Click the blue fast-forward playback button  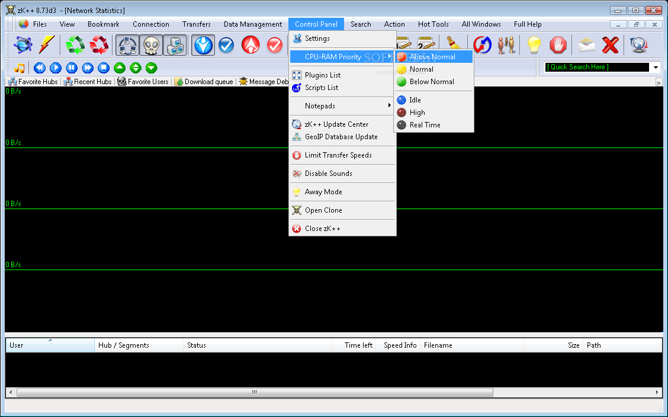coord(88,68)
